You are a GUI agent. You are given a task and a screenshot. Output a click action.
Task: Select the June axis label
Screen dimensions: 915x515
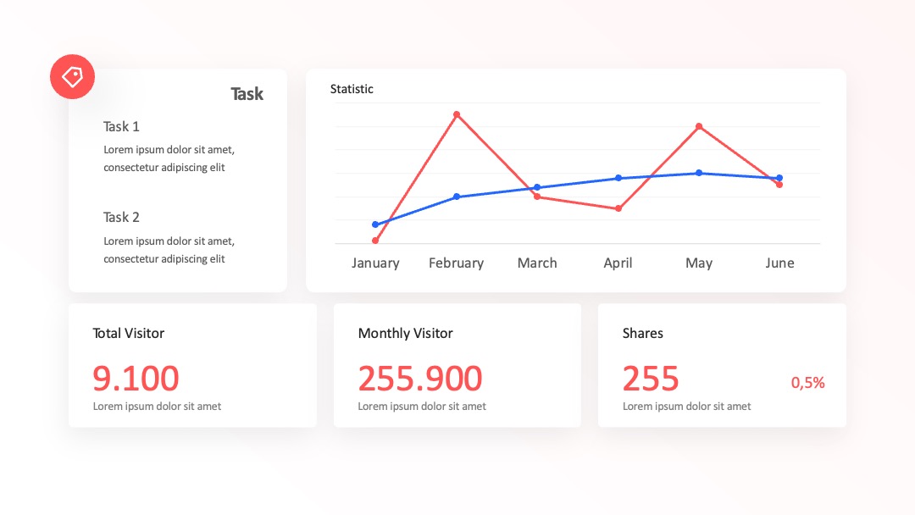tap(779, 263)
